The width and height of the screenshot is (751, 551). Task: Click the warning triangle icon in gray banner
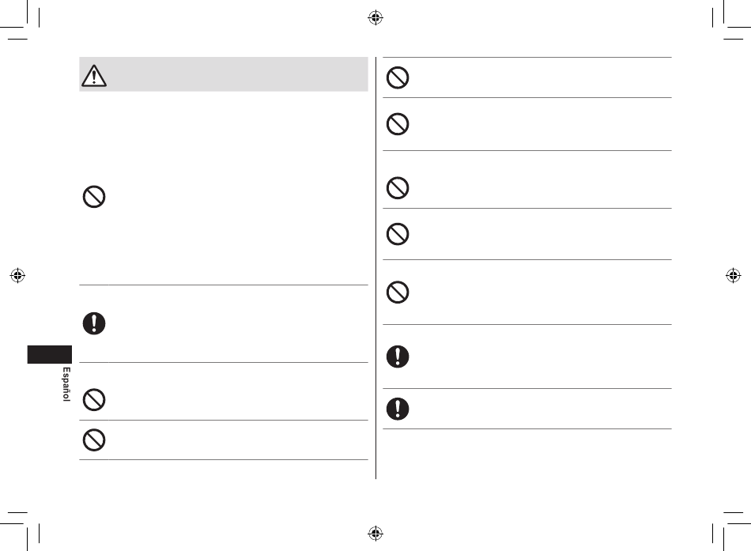94,76
